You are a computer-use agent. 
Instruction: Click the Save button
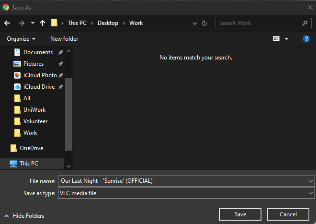tap(240, 214)
